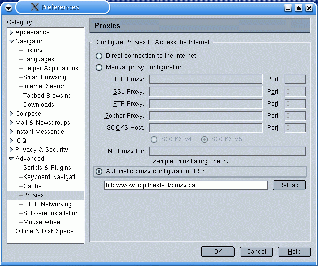This screenshot has height=266, width=318.
Task: Click the Cancel button
Action: 256,252
